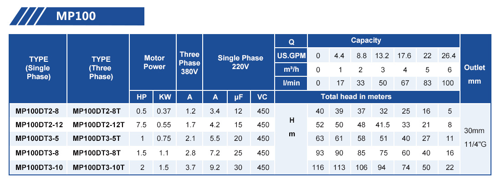Select the Single Phase 220V header
The height and width of the screenshot is (184, 501).
[x=240, y=62]
